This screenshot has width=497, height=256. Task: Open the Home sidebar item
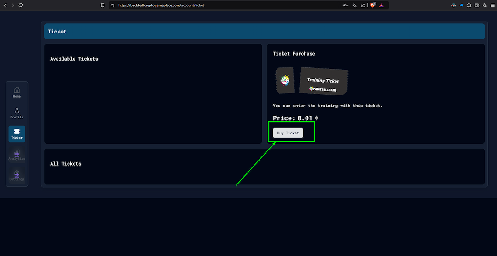point(17,92)
